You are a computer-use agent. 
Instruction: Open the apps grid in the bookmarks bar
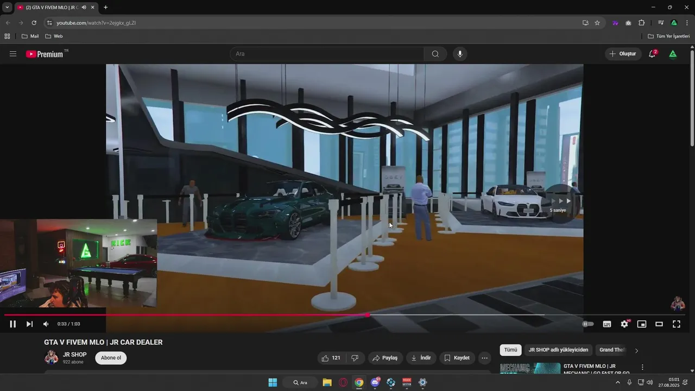click(x=7, y=36)
